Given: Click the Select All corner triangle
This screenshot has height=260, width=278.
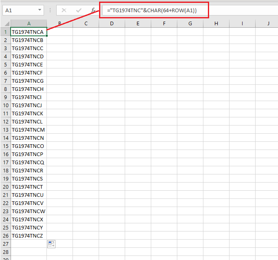Looking at the screenshot, I should (7, 24).
